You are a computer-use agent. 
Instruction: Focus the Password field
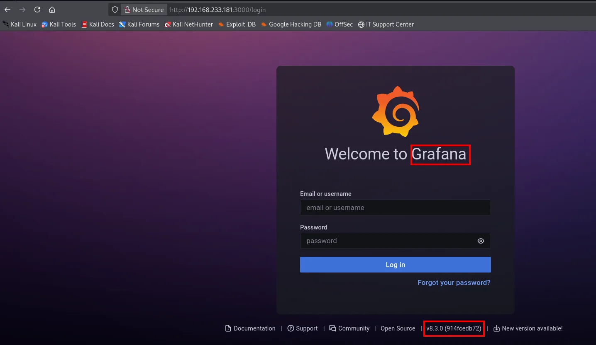tap(396, 241)
